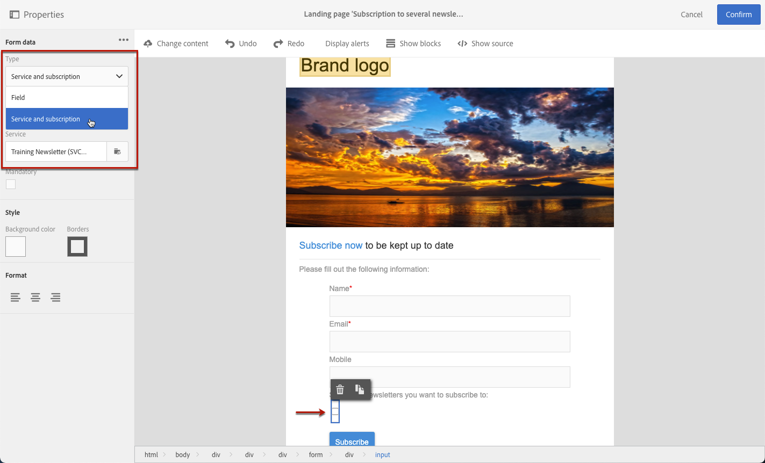Open the Borders style swatch
The height and width of the screenshot is (463, 765).
(77, 247)
